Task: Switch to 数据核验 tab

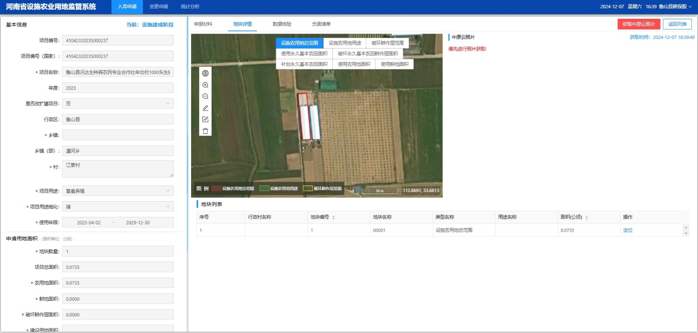Action: point(282,24)
